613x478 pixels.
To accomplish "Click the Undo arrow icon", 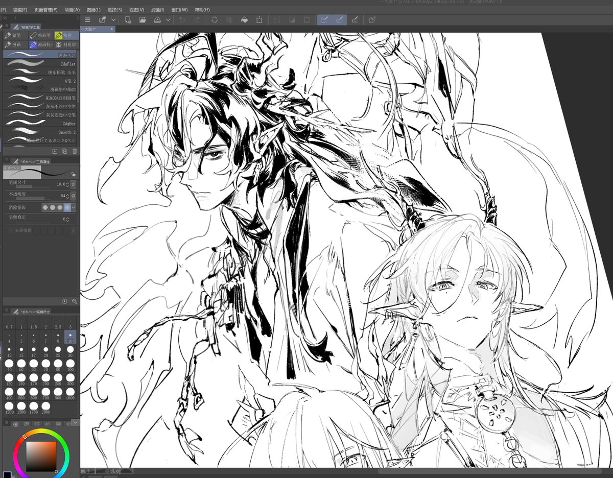I will click(182, 20).
